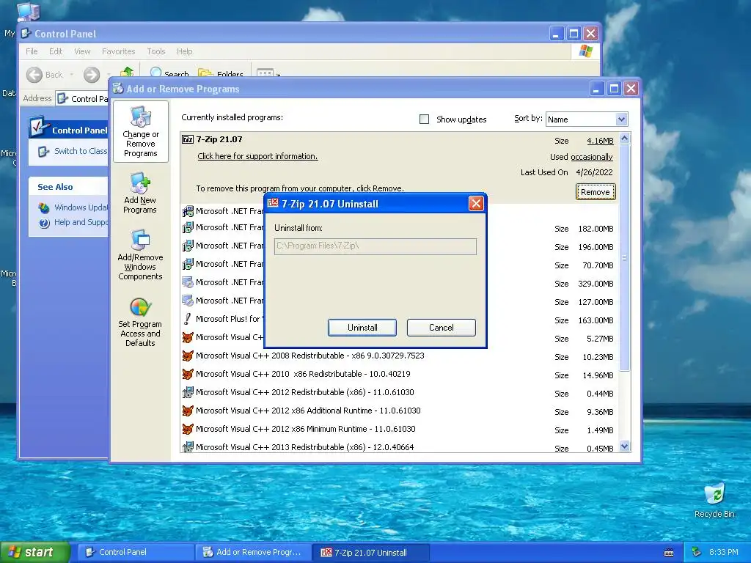Click Search icon in Control Panel toolbar
Viewport: 751px width, 563px height.
155,73
